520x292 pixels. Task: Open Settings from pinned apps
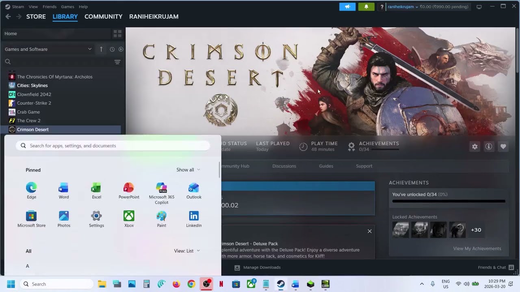tap(96, 219)
